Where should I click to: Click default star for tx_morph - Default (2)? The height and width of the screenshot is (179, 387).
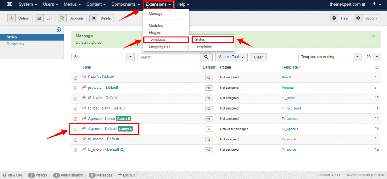[x=209, y=150]
